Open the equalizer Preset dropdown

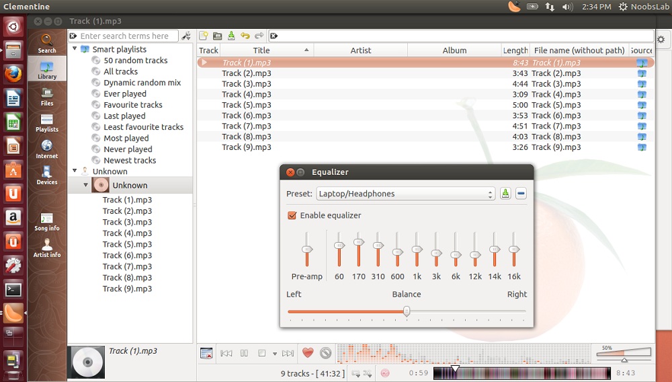pos(405,194)
